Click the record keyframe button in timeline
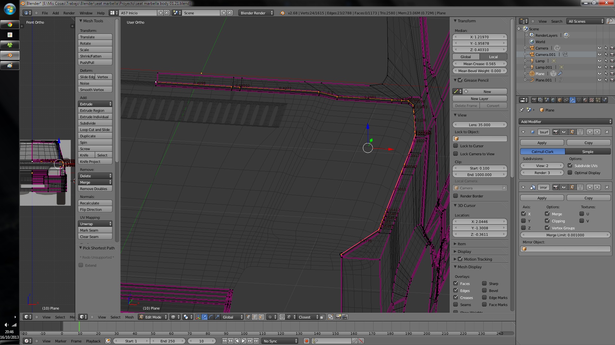Screen dimensions: 615x345 point(307,341)
